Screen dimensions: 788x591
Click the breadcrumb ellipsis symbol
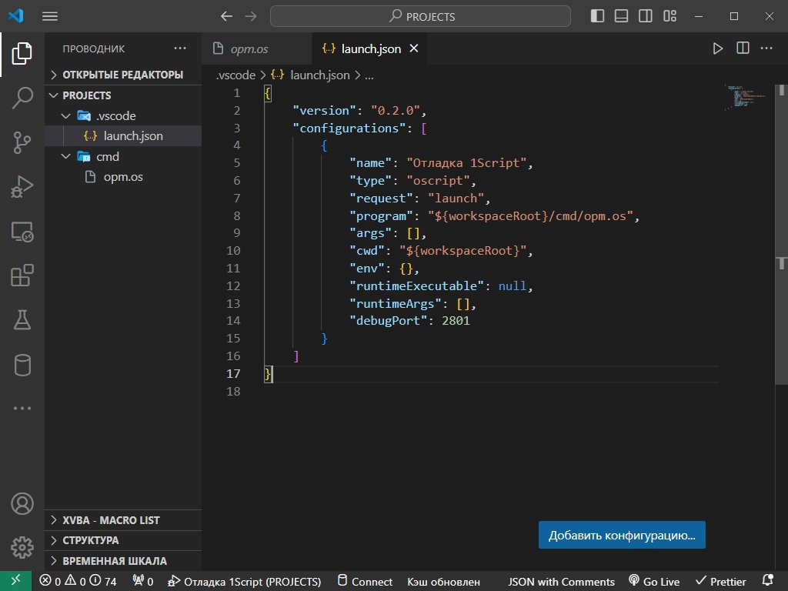pyautogui.click(x=369, y=75)
